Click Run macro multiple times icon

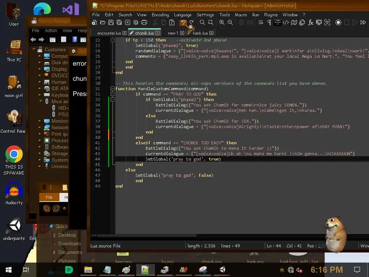coord(363,22)
